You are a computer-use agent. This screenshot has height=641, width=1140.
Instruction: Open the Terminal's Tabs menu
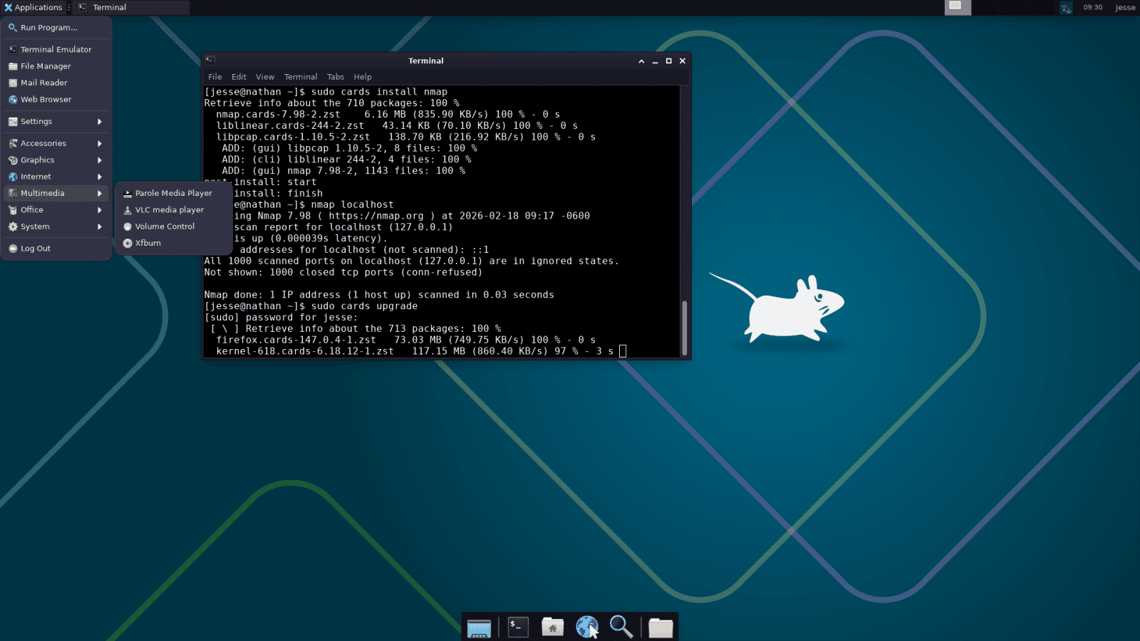click(335, 76)
